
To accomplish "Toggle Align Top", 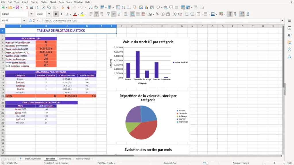I will click(108, 14).
